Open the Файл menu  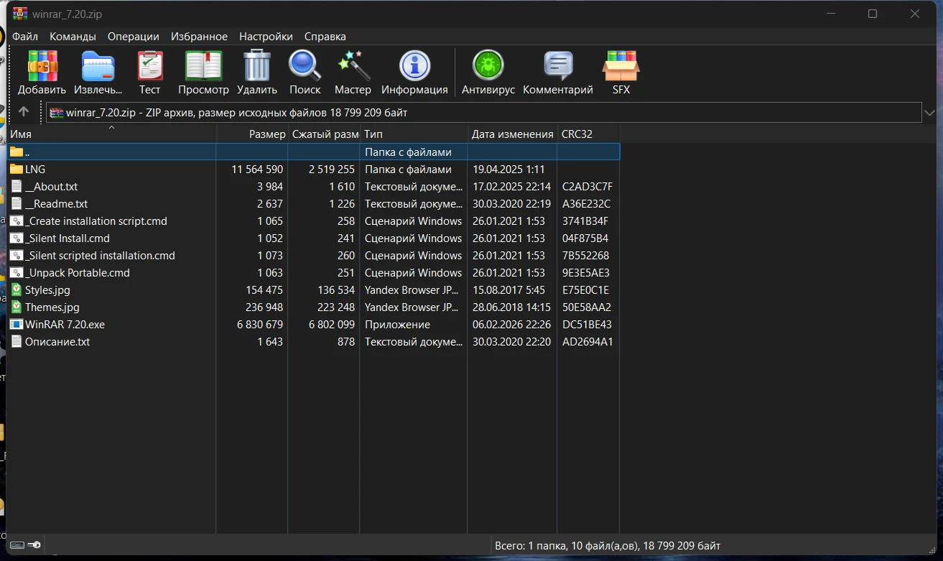[x=25, y=37]
